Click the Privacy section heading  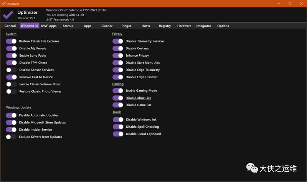coord(117,34)
